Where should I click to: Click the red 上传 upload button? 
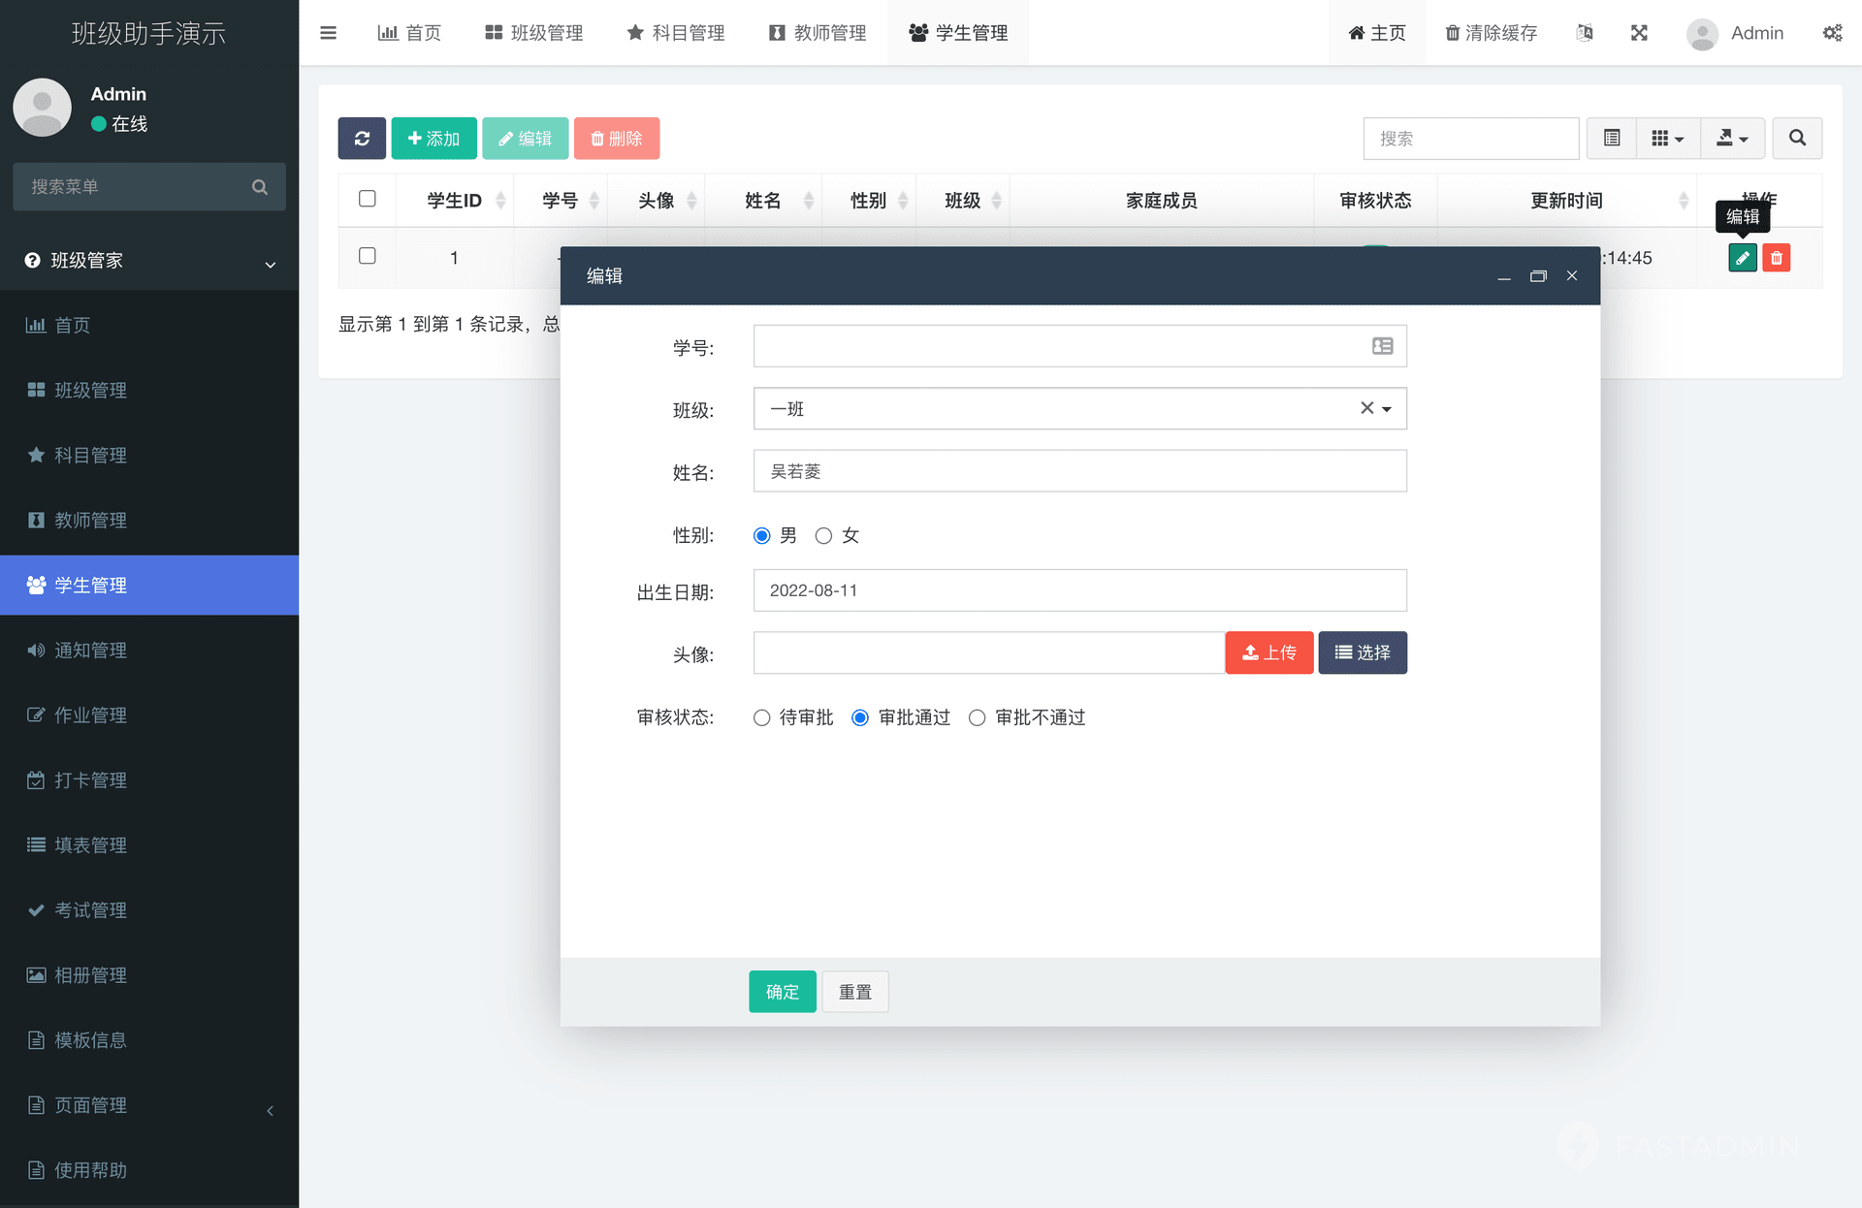1268,653
